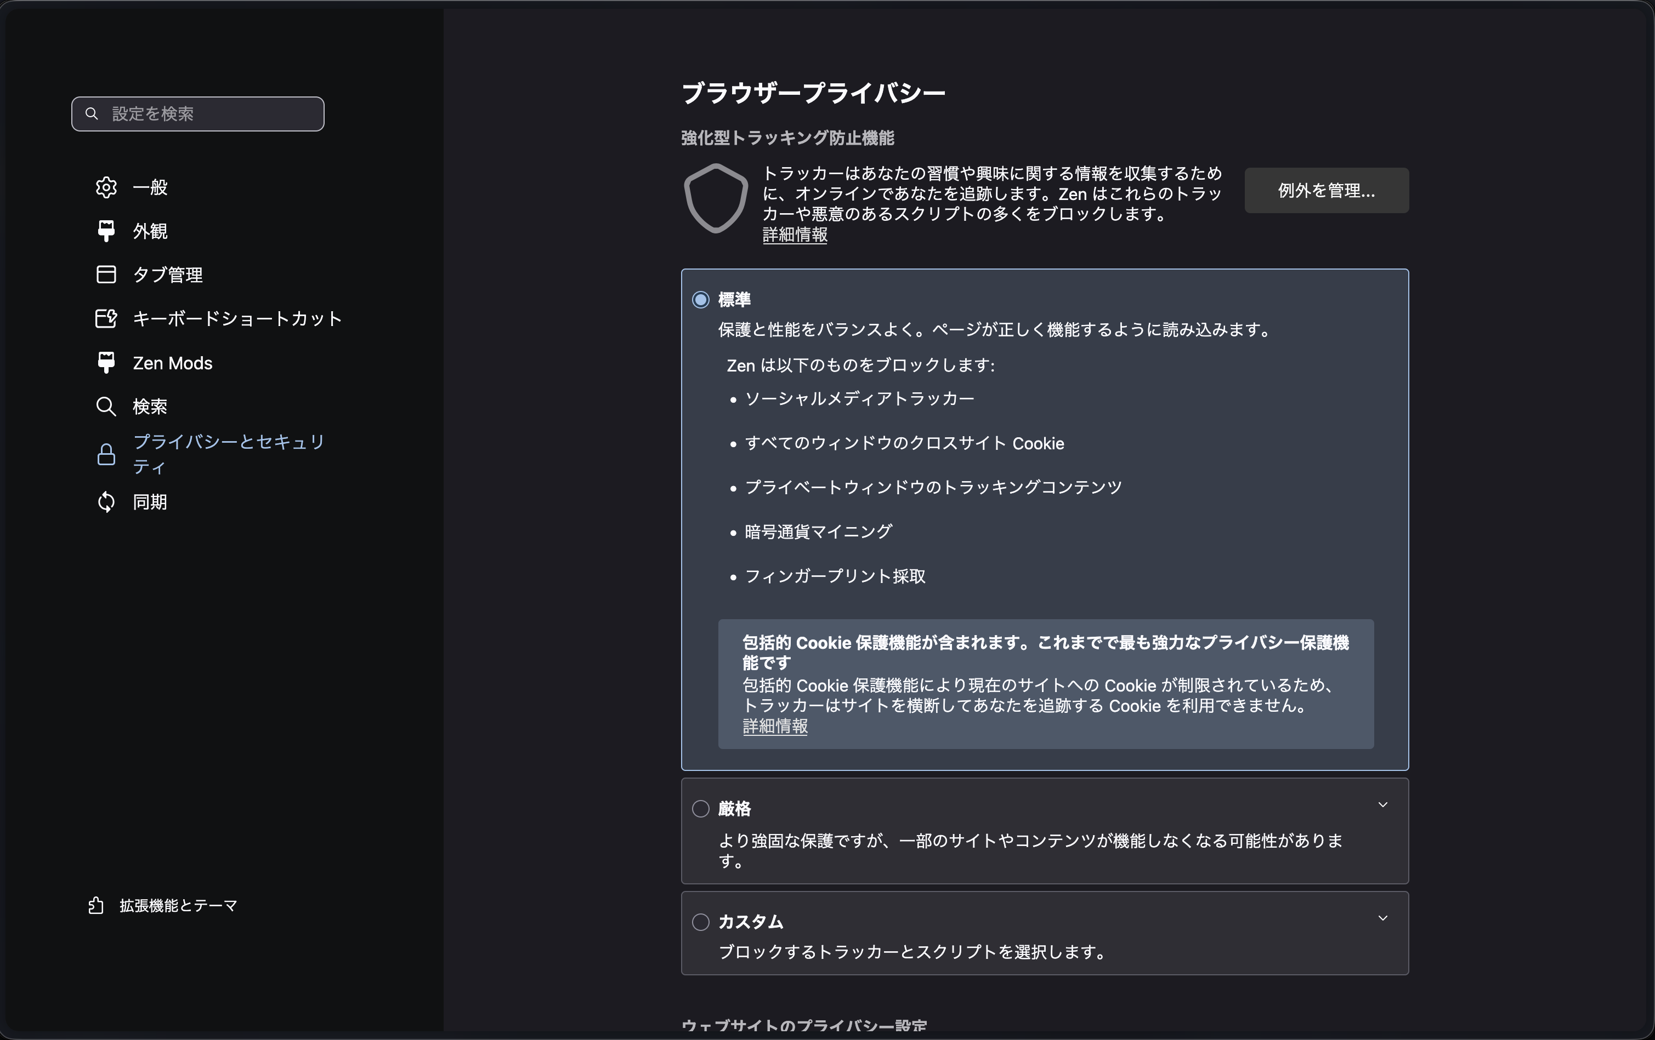Click the プライバシーとセキュリティ lock icon
Image resolution: width=1655 pixels, height=1040 pixels.
[x=106, y=454]
